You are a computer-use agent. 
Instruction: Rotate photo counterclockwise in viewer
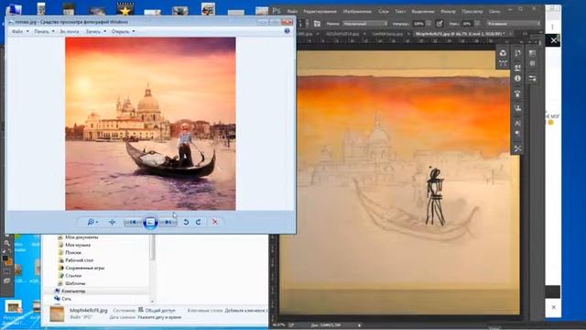pos(186,222)
